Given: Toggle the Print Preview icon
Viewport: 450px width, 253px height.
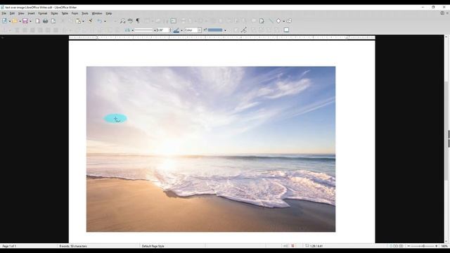Looking at the screenshot, I should tap(53, 20).
